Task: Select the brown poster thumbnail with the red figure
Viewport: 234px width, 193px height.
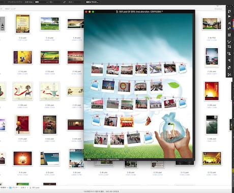Action: pyautogui.click(x=50, y=124)
